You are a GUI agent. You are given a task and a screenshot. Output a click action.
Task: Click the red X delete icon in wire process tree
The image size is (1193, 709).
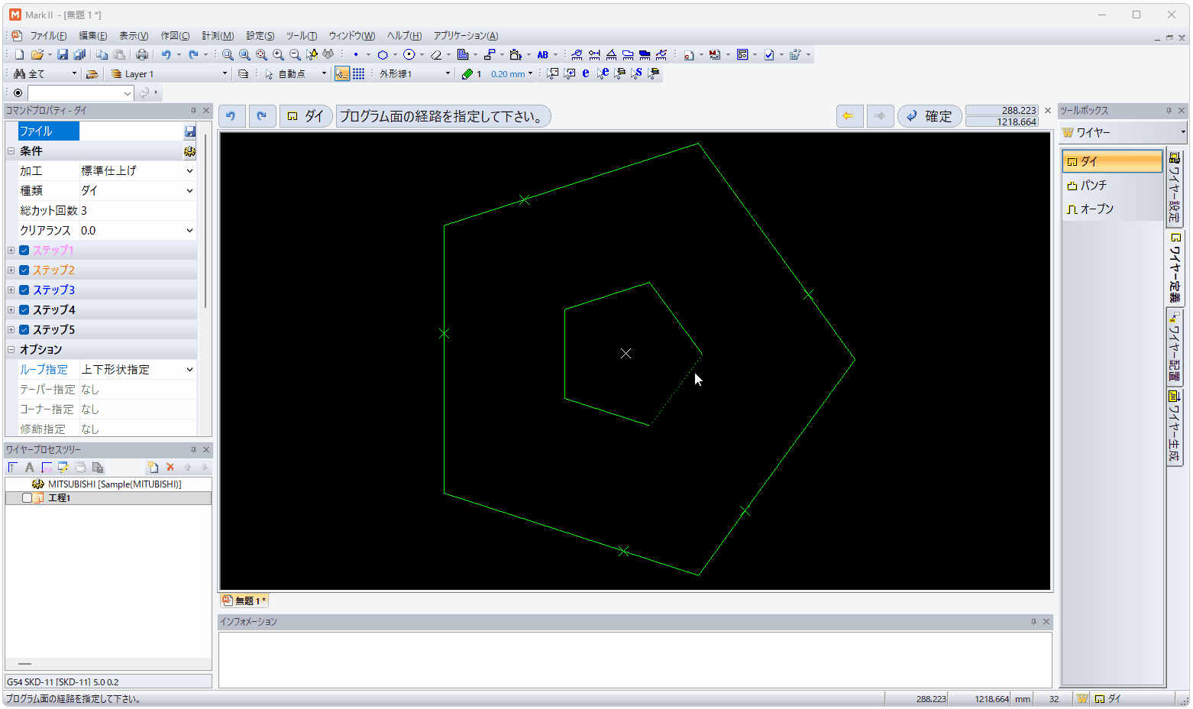(170, 468)
